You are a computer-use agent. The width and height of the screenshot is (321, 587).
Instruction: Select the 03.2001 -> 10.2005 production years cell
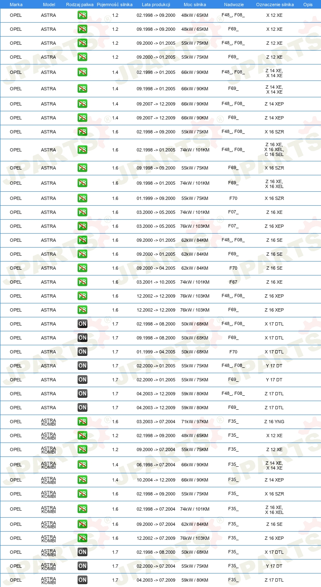click(156, 282)
